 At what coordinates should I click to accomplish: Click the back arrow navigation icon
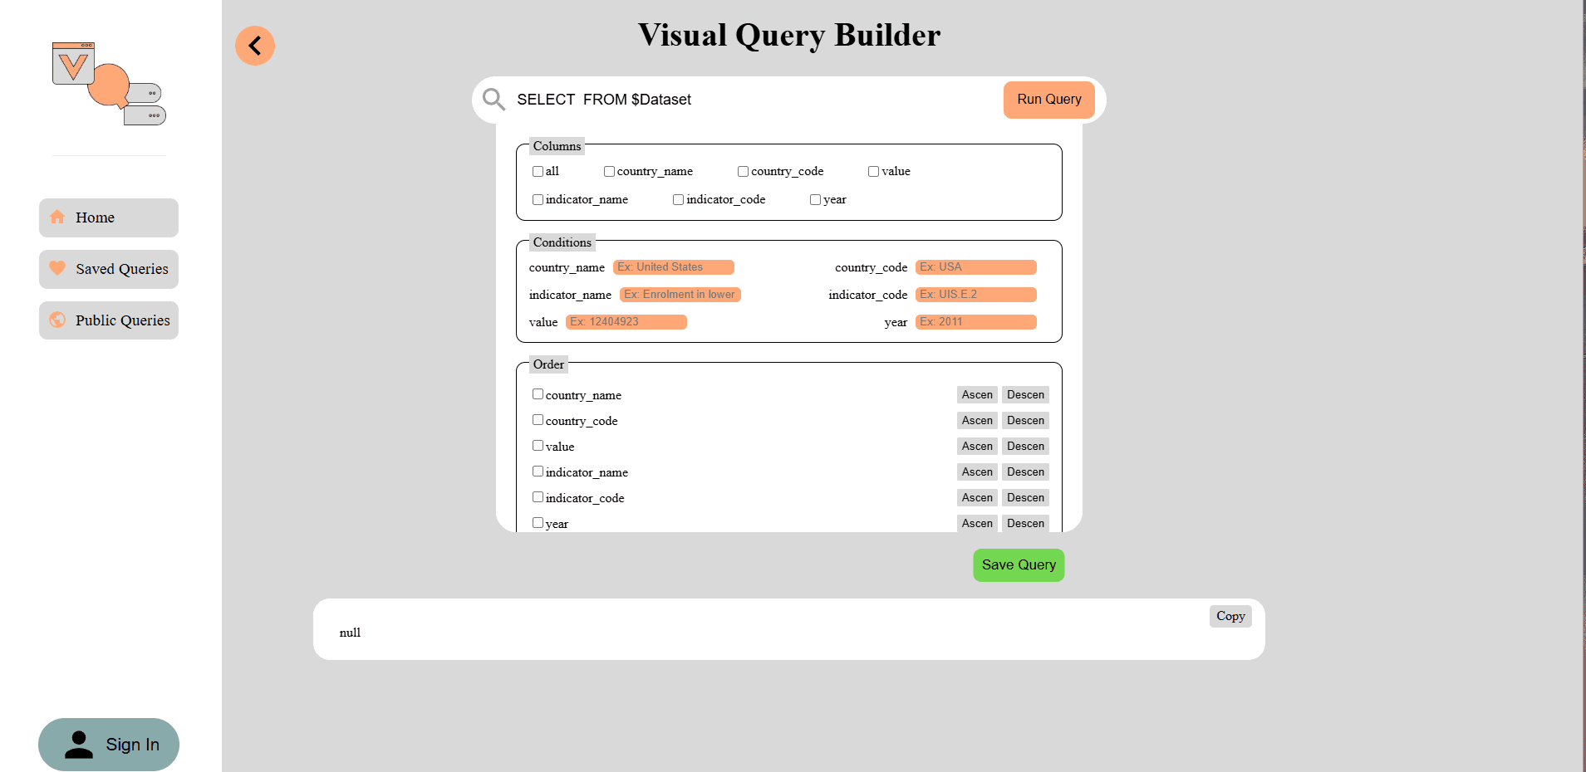(255, 46)
